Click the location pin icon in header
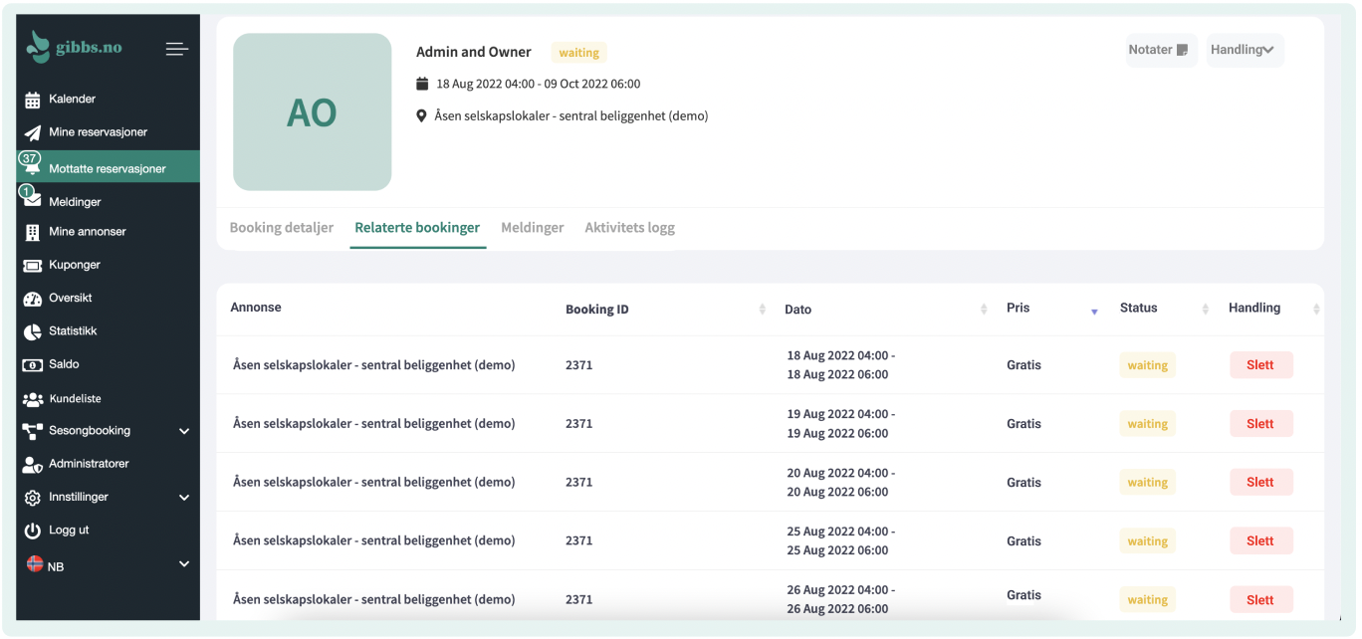Viewport: 1362px width, 639px height. [421, 116]
